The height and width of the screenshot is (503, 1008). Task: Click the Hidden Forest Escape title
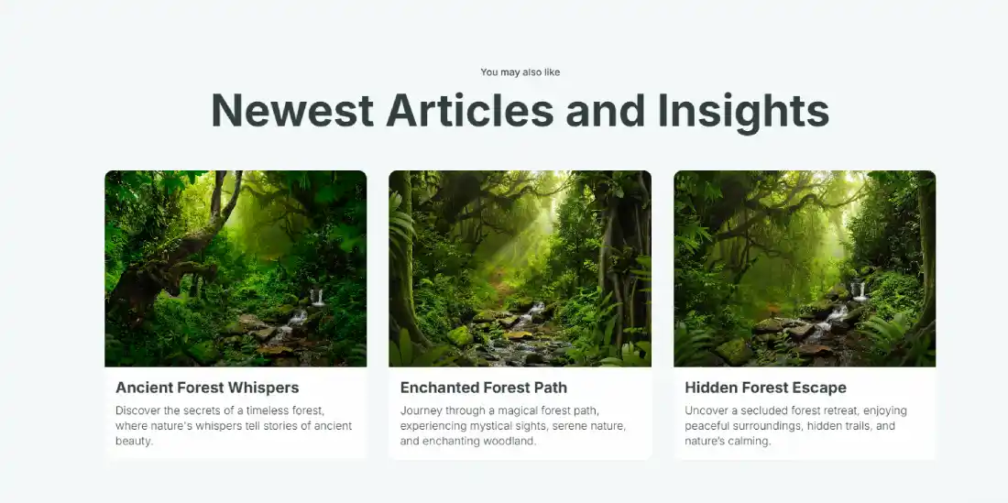[x=765, y=388]
